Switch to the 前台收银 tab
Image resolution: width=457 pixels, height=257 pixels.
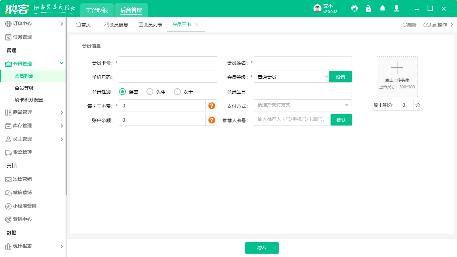coord(97,10)
